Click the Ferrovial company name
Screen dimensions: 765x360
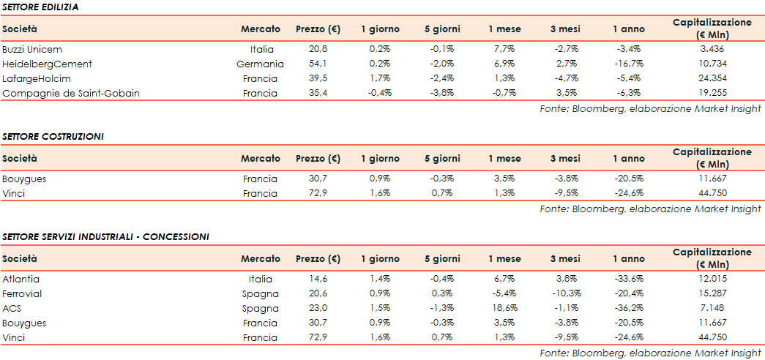(23, 293)
